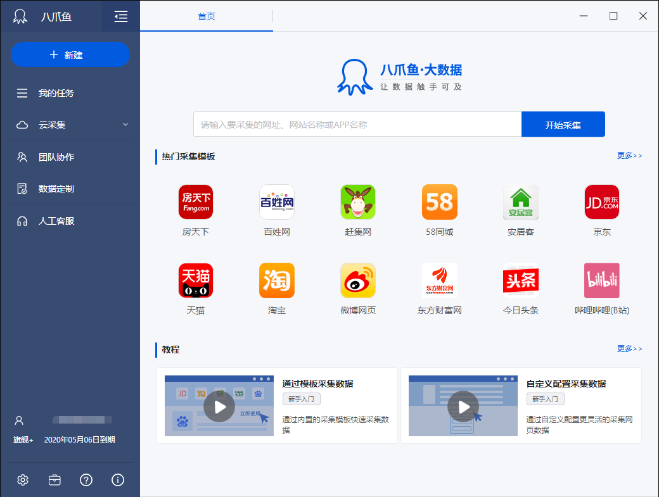This screenshot has height=497, width=659.
Task: Click 更多>> next to 热门采集模板
Action: point(629,156)
